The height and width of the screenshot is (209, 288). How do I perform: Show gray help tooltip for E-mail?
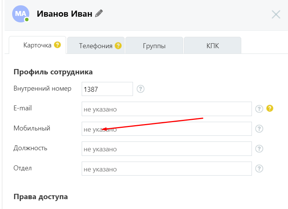[259, 109]
